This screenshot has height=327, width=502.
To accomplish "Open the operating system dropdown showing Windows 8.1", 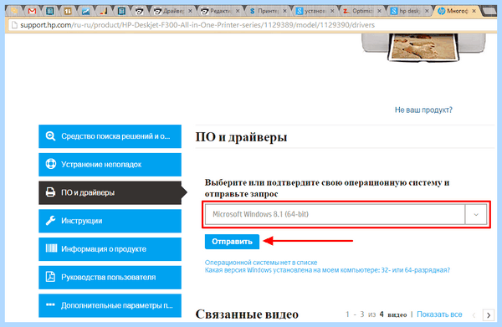I will click(x=346, y=214).
